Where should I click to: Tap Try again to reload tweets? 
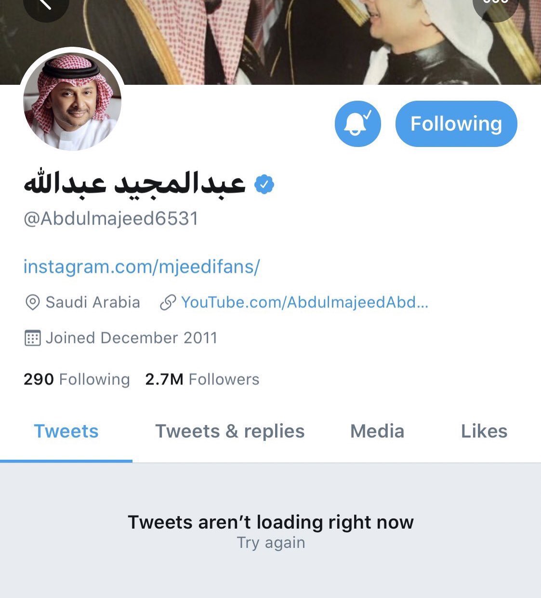tap(271, 543)
